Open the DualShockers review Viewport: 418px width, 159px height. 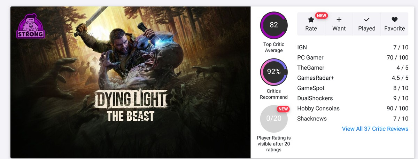(x=315, y=98)
